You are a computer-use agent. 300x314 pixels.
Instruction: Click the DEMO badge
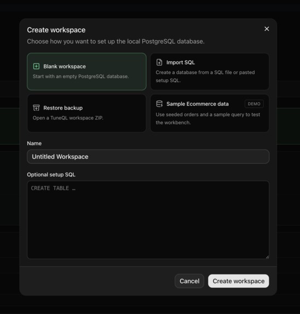coord(254,104)
